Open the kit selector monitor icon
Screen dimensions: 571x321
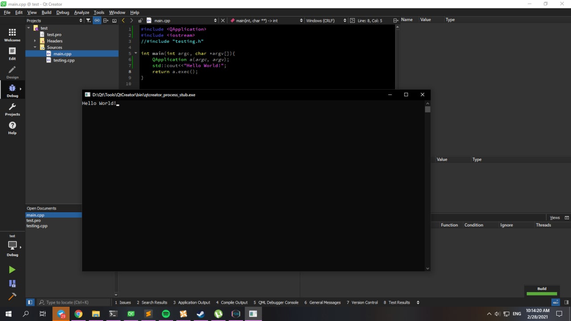point(12,246)
